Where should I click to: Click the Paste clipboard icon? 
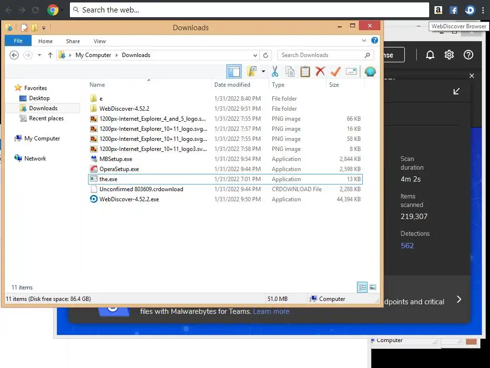coord(305,72)
